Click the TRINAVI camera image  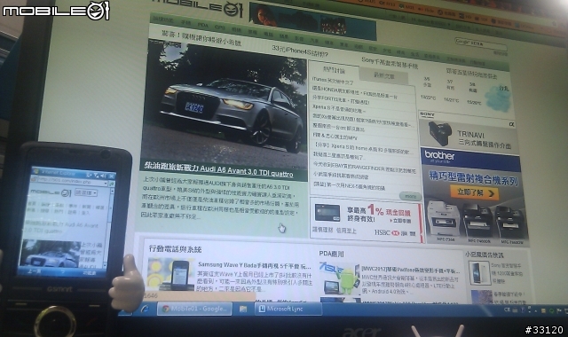[440, 133]
